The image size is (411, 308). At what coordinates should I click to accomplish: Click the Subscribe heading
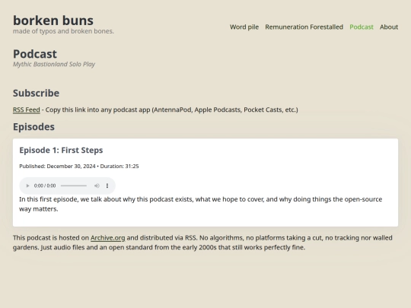click(x=37, y=93)
